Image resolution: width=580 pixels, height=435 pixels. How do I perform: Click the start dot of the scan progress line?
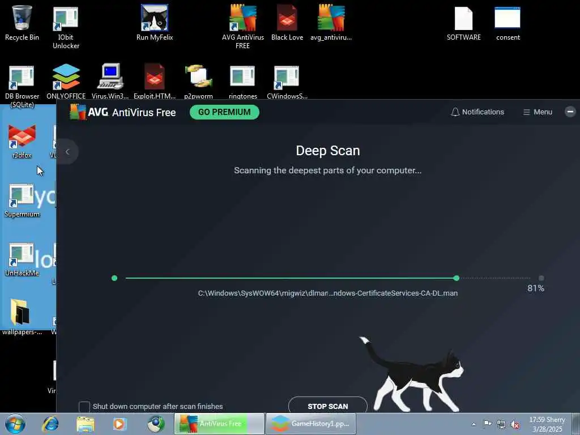coord(114,278)
